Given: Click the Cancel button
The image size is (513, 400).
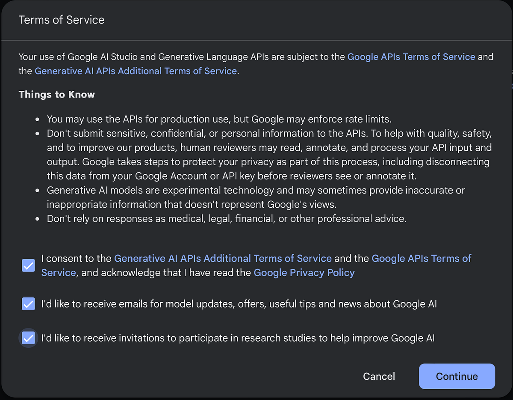Looking at the screenshot, I should point(379,376).
